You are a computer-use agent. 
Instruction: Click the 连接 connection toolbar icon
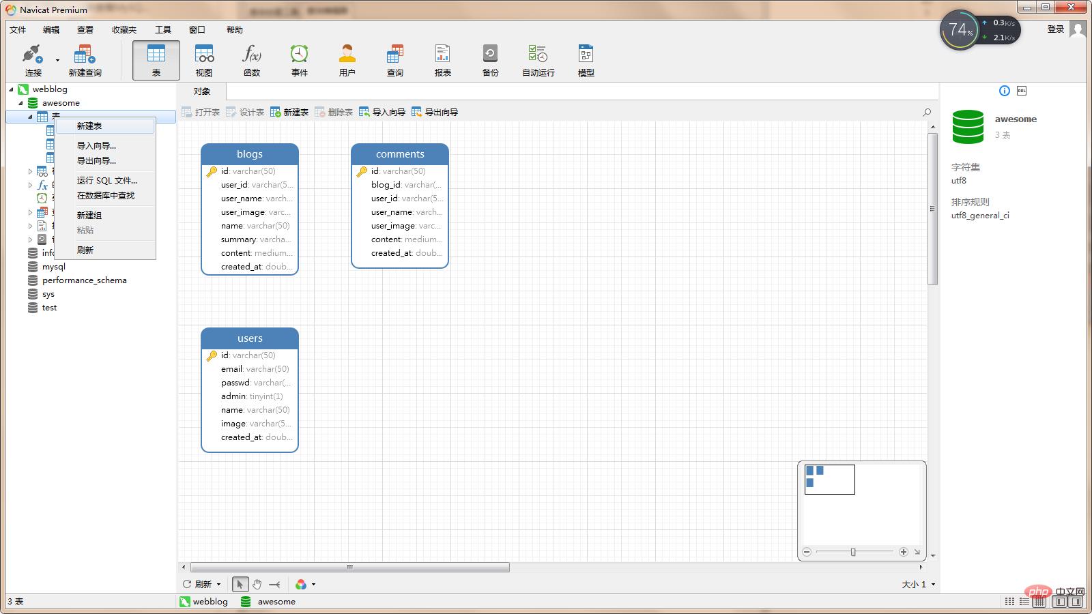click(33, 60)
